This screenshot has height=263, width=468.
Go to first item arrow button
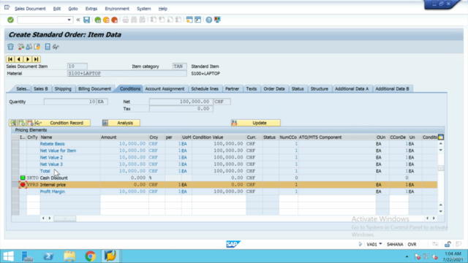pos(10,59)
